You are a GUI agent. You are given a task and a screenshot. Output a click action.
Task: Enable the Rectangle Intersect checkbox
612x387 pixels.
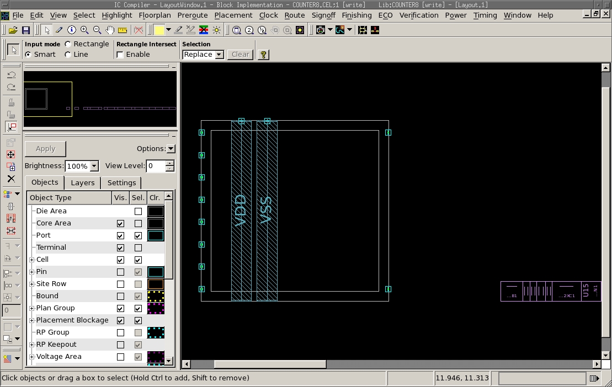pos(120,55)
